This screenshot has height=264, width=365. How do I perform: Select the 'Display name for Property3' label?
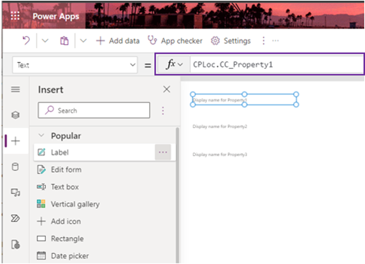220,154
